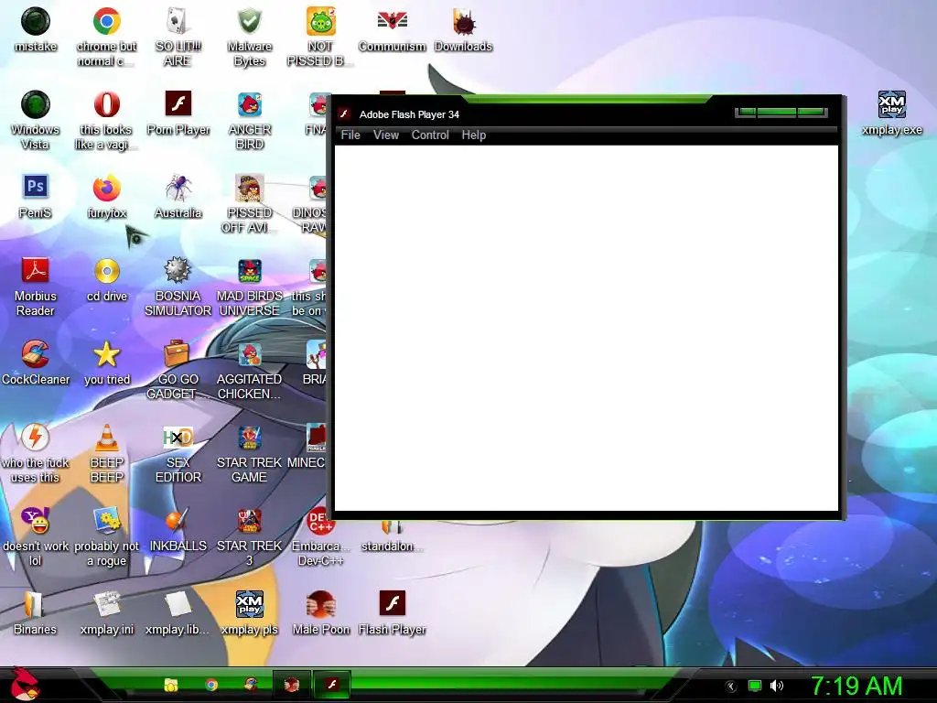Screen dimensions: 937x703
Task: Open the 'doesn't work lol' Yahoo icon
Action: [36, 536]
